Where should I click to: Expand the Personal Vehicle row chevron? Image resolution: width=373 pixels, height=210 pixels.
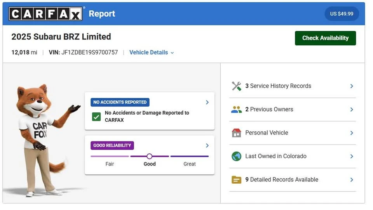click(352, 133)
